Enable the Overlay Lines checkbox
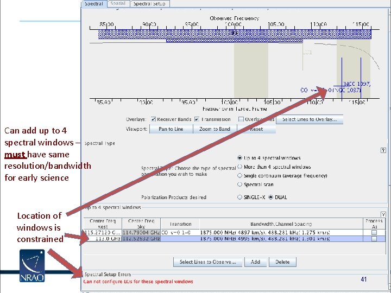The width and height of the screenshot is (391, 293). [241, 119]
